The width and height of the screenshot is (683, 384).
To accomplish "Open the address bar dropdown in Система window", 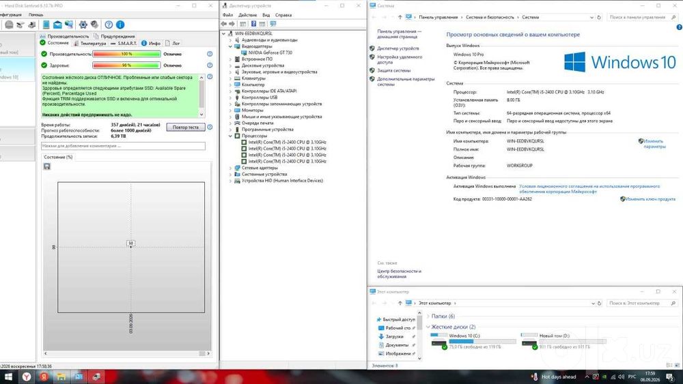I will pos(591,18).
